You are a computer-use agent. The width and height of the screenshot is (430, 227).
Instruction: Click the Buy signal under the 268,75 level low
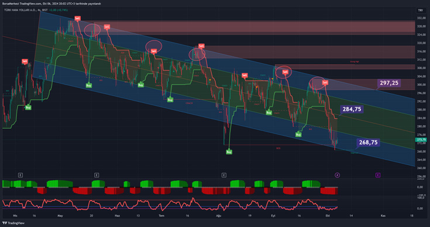(229, 152)
